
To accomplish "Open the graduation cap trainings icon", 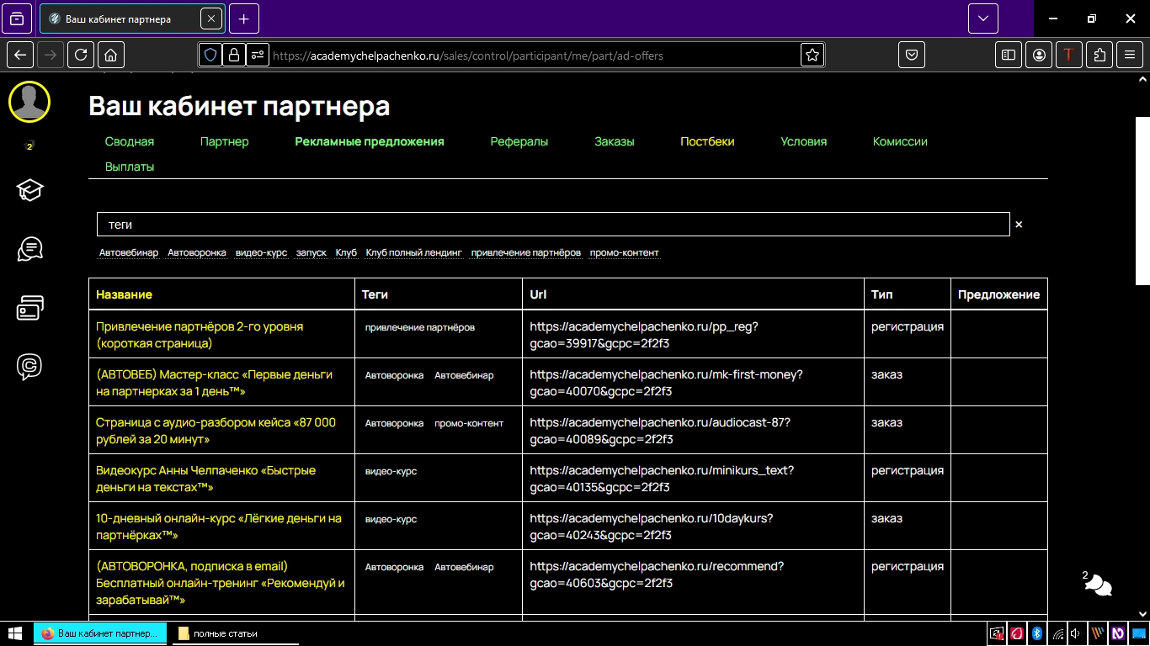I will (x=29, y=190).
